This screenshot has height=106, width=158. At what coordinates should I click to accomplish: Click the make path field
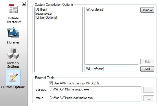point(95,98)
